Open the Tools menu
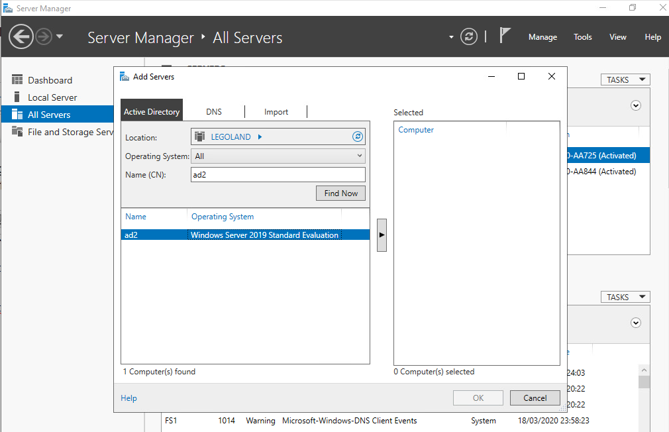 coord(583,37)
